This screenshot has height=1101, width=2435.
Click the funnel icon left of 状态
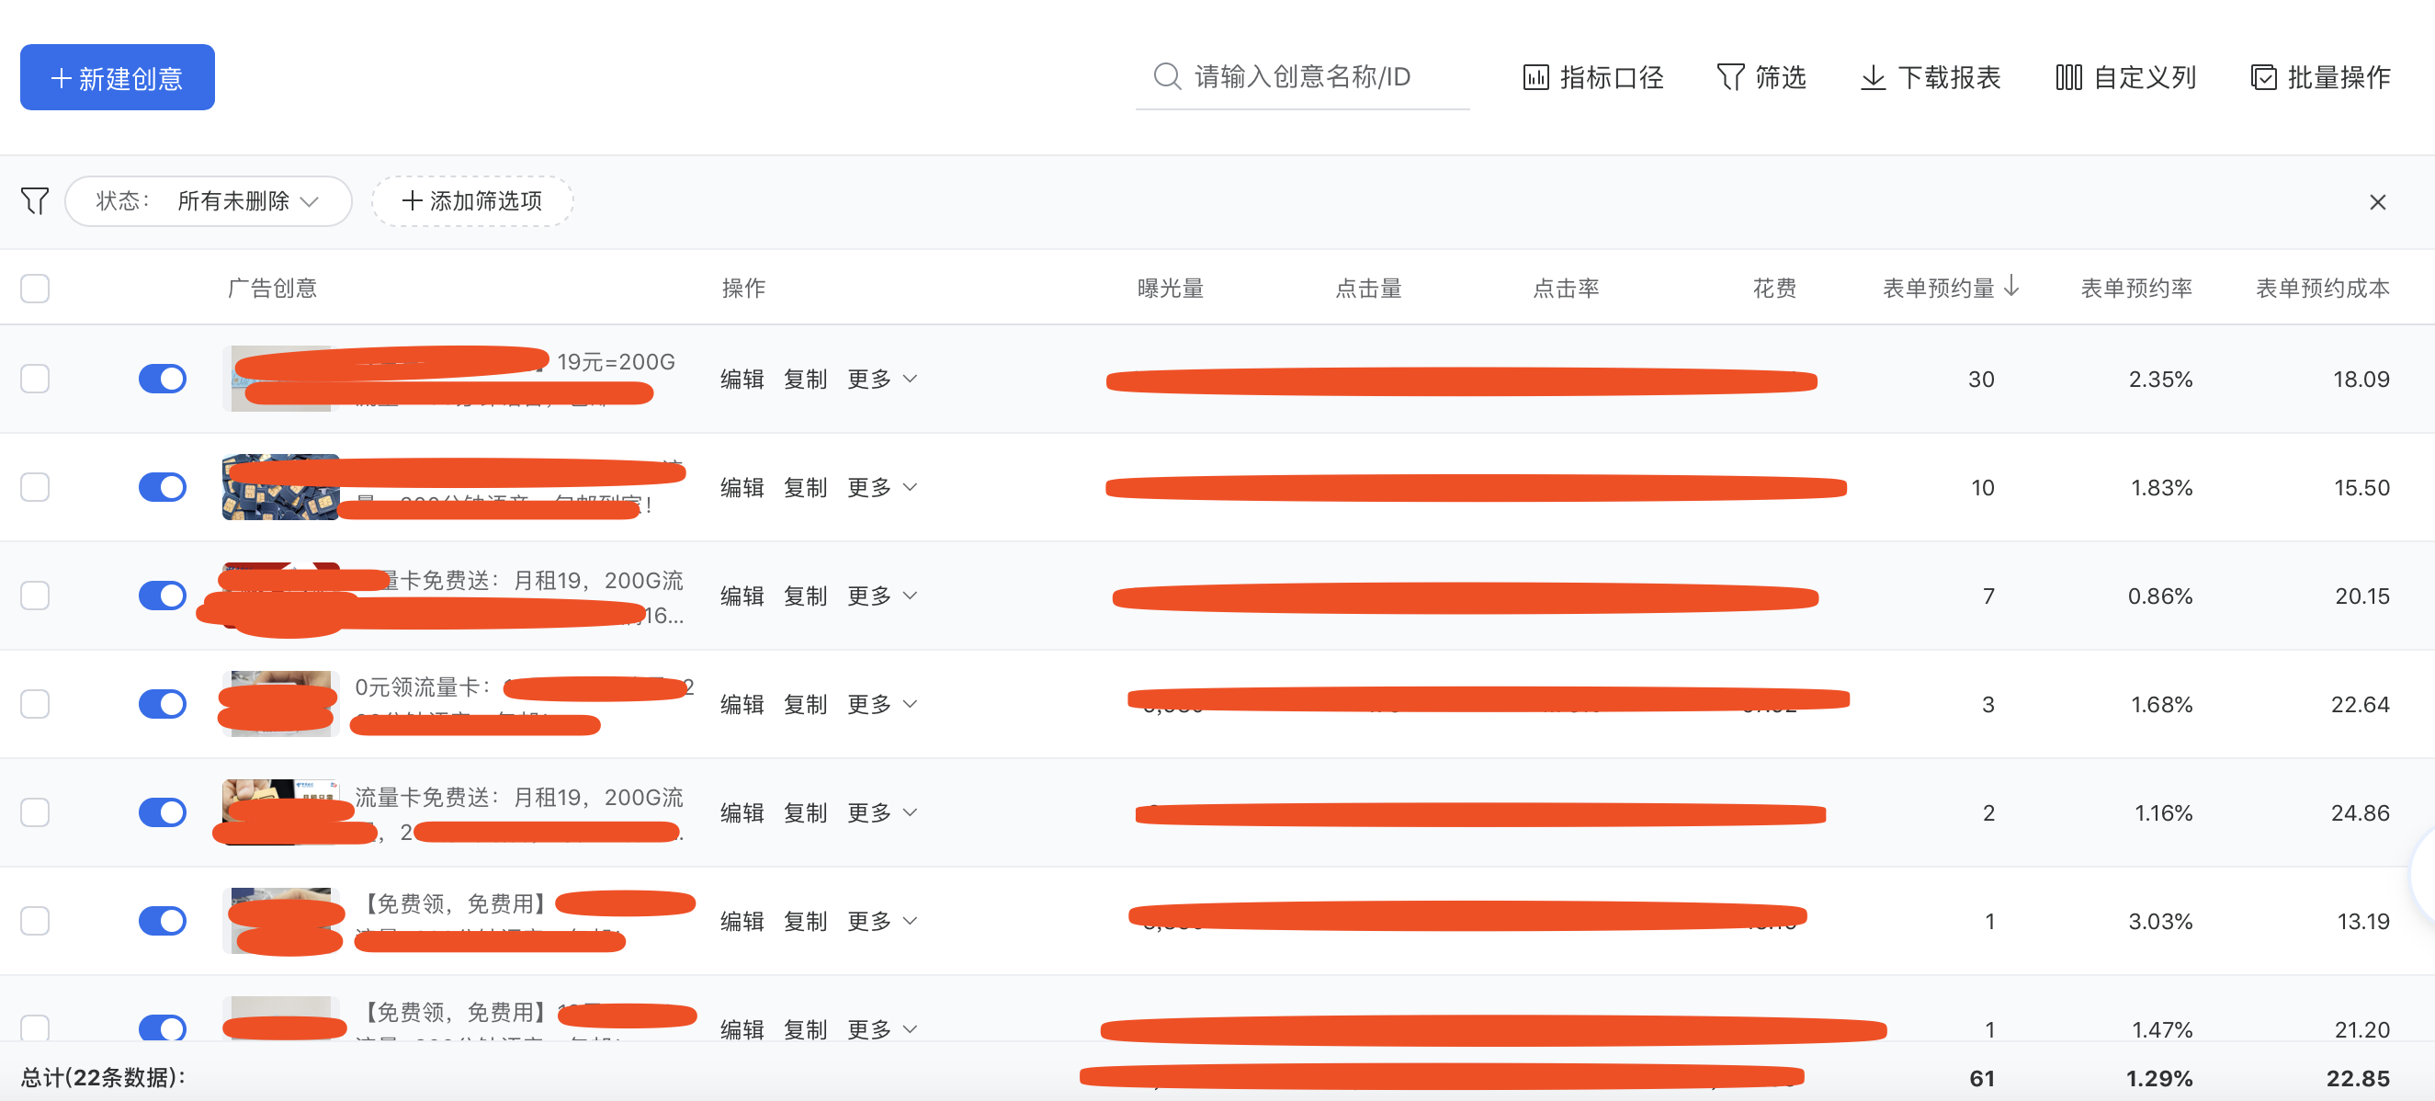point(35,200)
